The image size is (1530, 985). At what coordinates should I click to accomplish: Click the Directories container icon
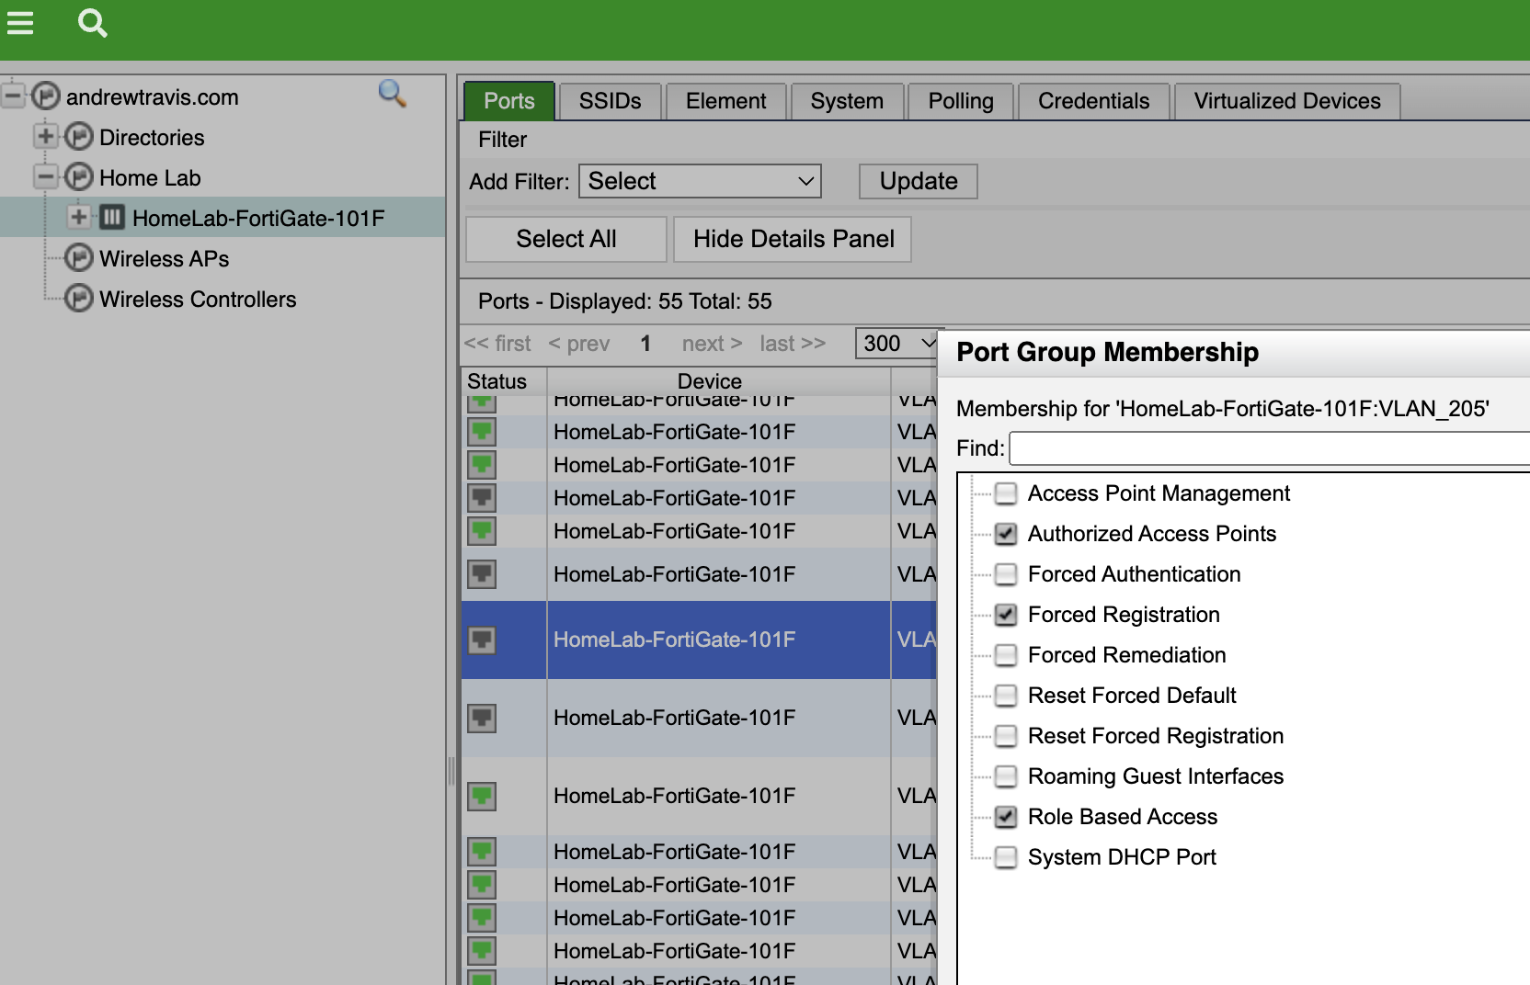coord(79,137)
